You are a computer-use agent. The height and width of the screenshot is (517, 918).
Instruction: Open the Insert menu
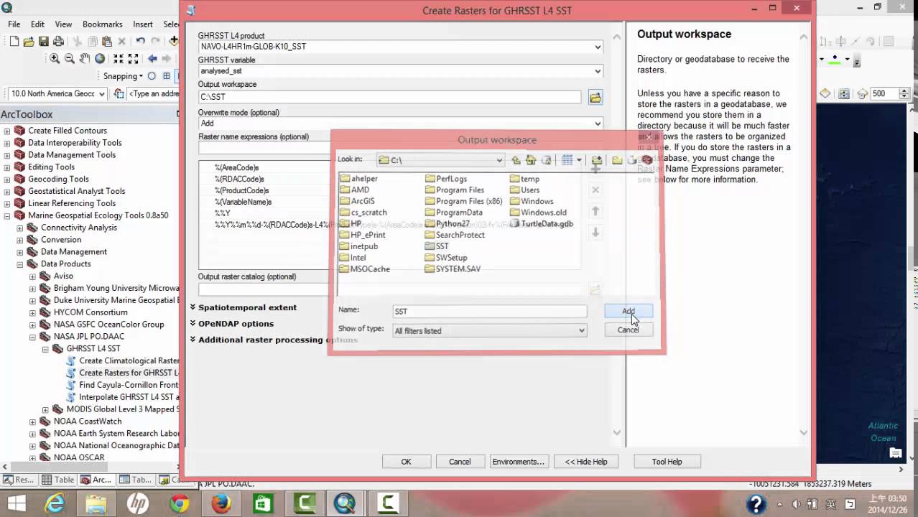(143, 24)
